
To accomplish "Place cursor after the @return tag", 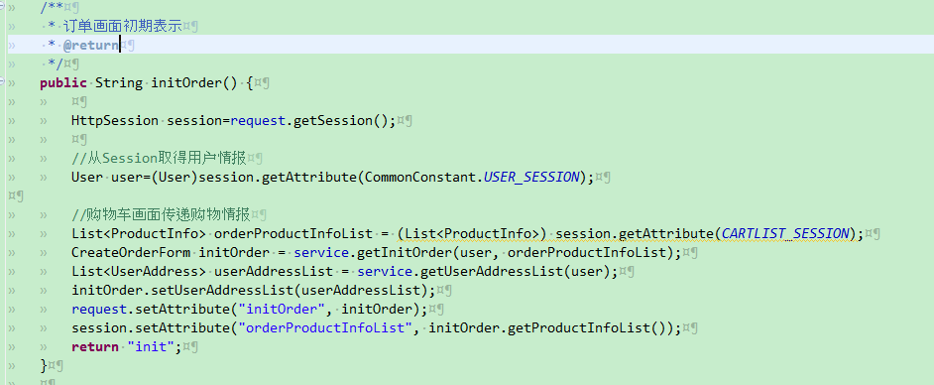I will (120, 45).
